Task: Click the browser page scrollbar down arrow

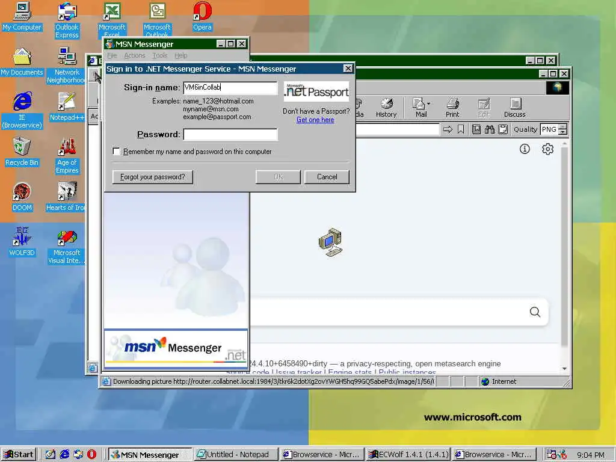Action: (x=564, y=369)
